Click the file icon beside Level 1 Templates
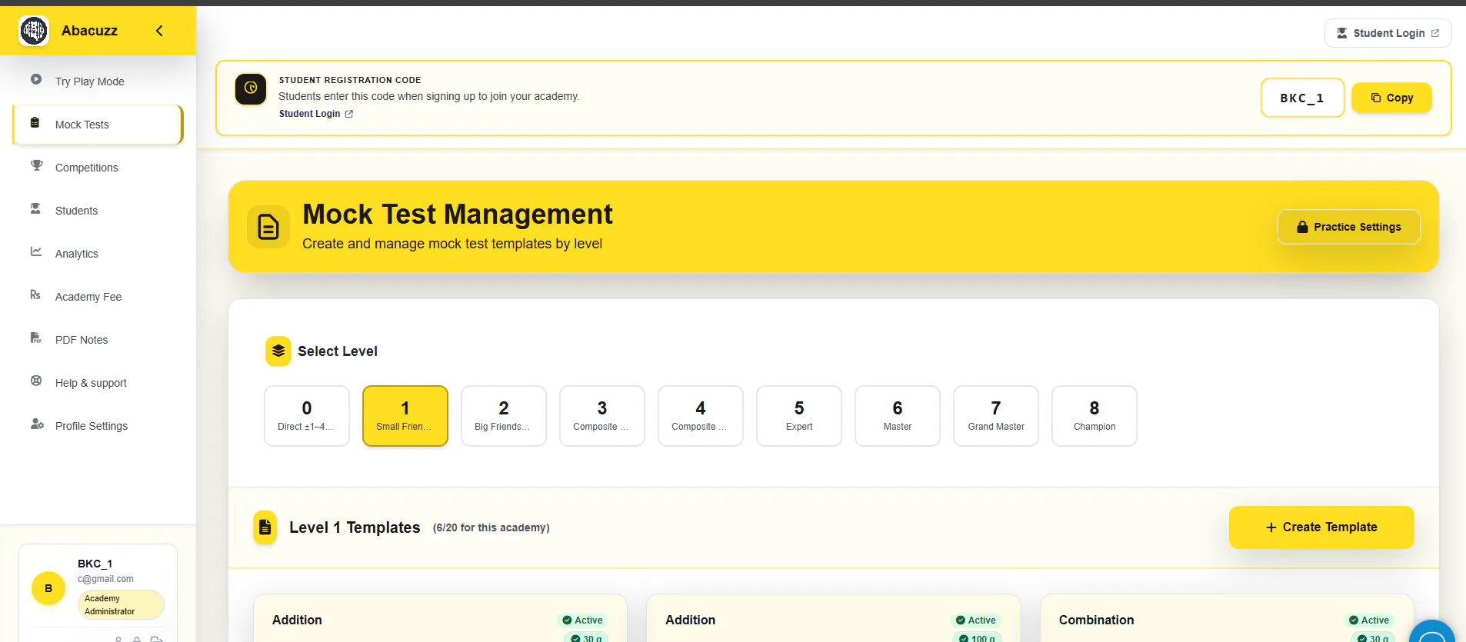This screenshot has width=1466, height=642. click(265, 527)
